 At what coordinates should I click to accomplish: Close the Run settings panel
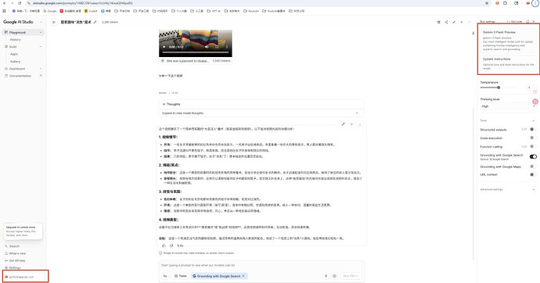click(535, 22)
